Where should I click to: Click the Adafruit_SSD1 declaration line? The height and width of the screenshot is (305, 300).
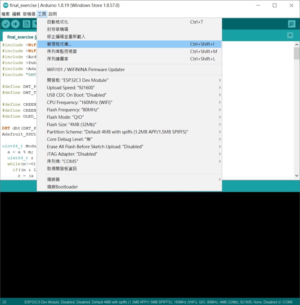19,134
